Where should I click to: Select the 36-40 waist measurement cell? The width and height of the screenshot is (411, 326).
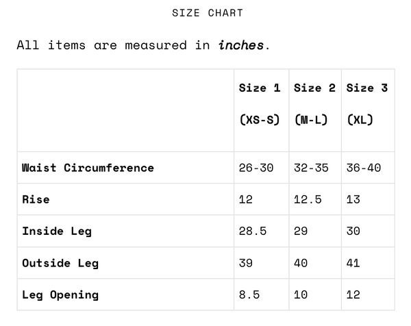point(364,168)
